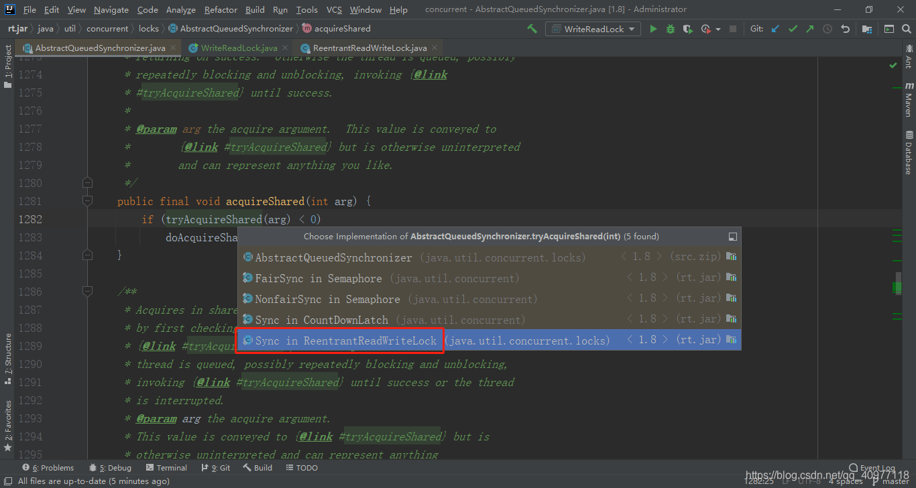Open Git Show History clock icon

click(827, 29)
